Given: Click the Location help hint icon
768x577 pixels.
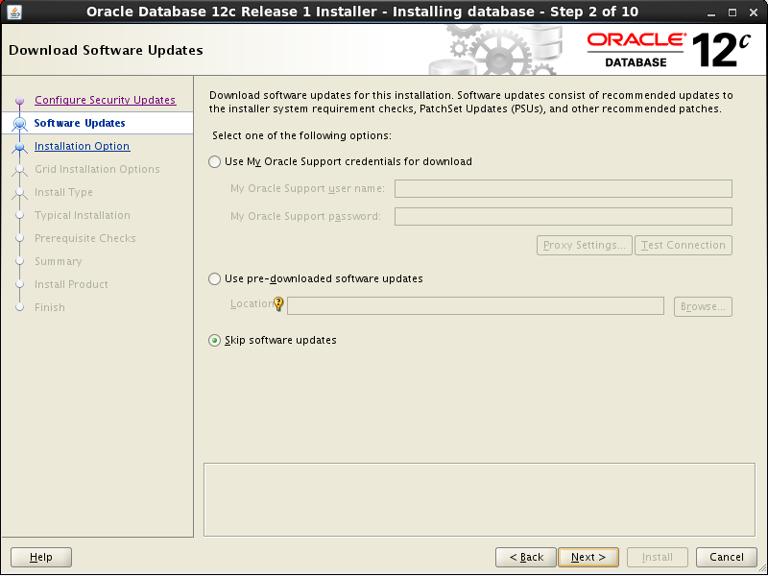Looking at the screenshot, I should [x=278, y=304].
